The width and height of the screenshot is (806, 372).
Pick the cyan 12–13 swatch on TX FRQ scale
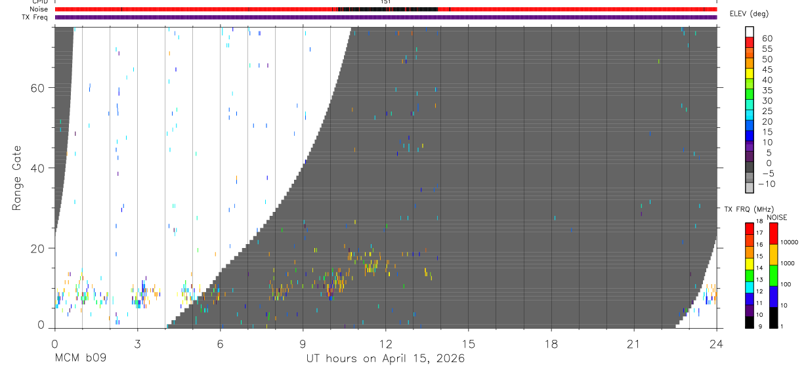coord(750,287)
